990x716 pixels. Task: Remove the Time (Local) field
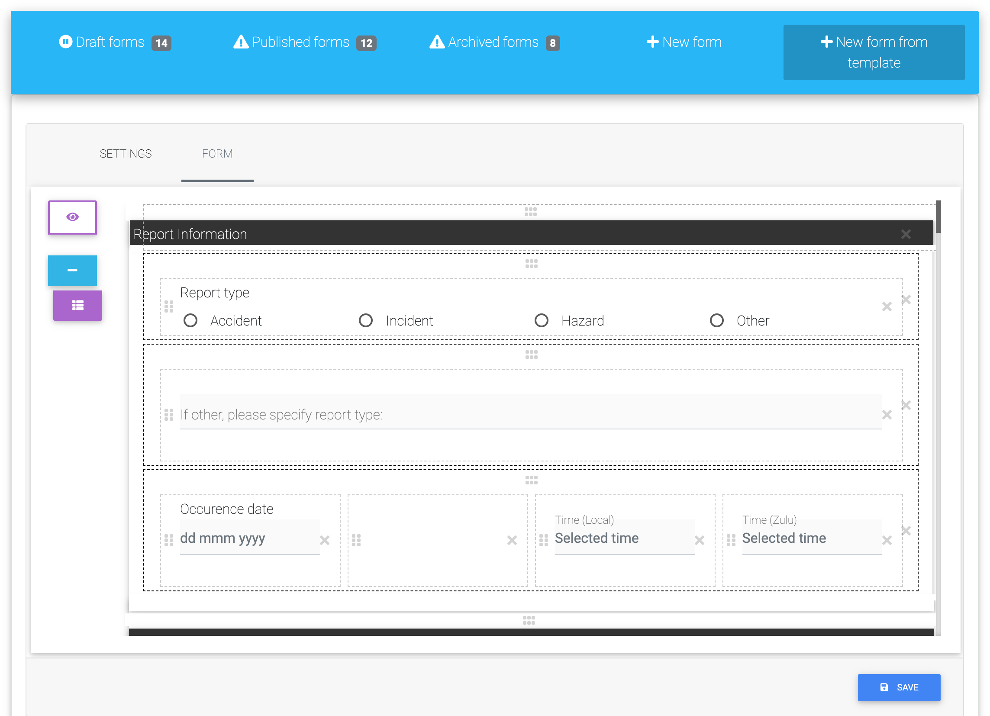(x=699, y=540)
